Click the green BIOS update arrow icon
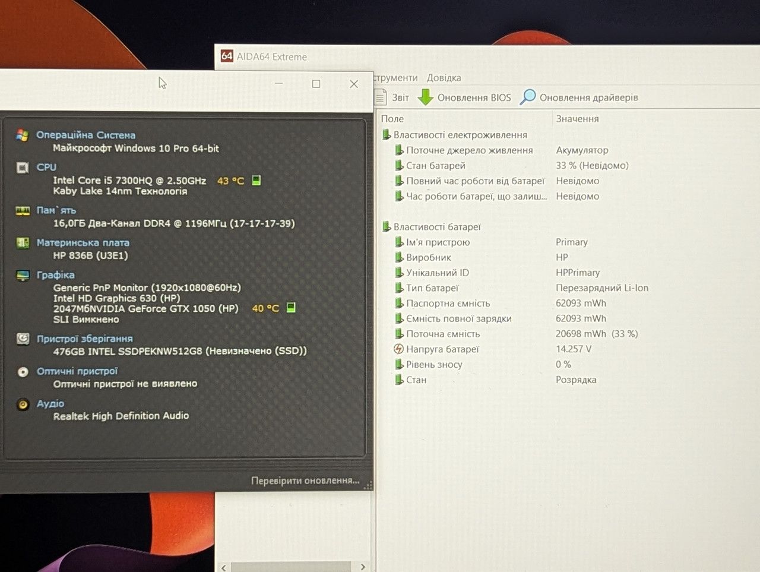760x572 pixels. 425,97
